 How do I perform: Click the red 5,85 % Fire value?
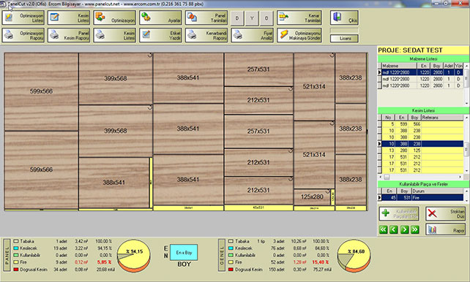pyautogui.click(x=104, y=262)
